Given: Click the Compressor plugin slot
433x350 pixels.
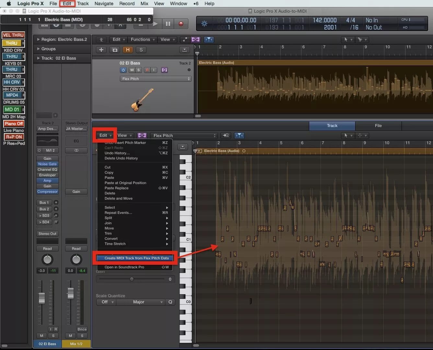Looking at the screenshot, I should [x=47, y=192].
